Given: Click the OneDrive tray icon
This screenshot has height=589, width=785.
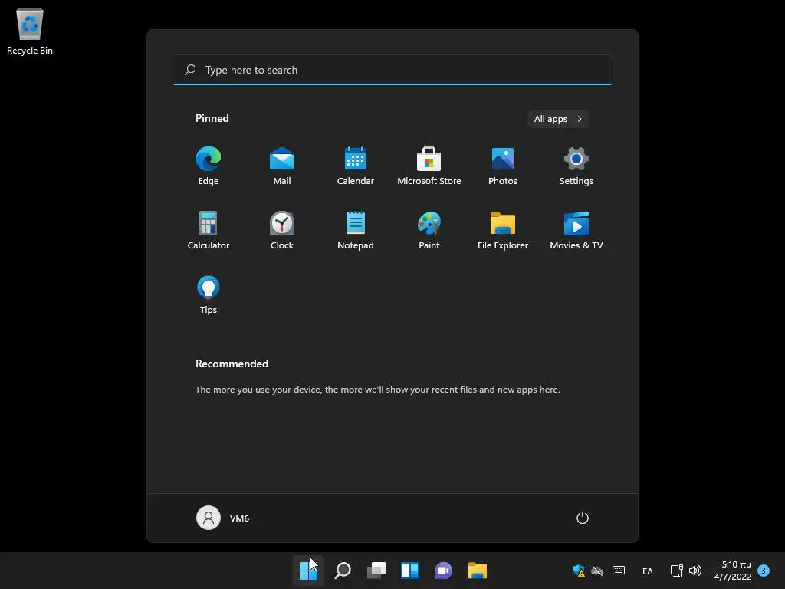Looking at the screenshot, I should (x=597, y=571).
